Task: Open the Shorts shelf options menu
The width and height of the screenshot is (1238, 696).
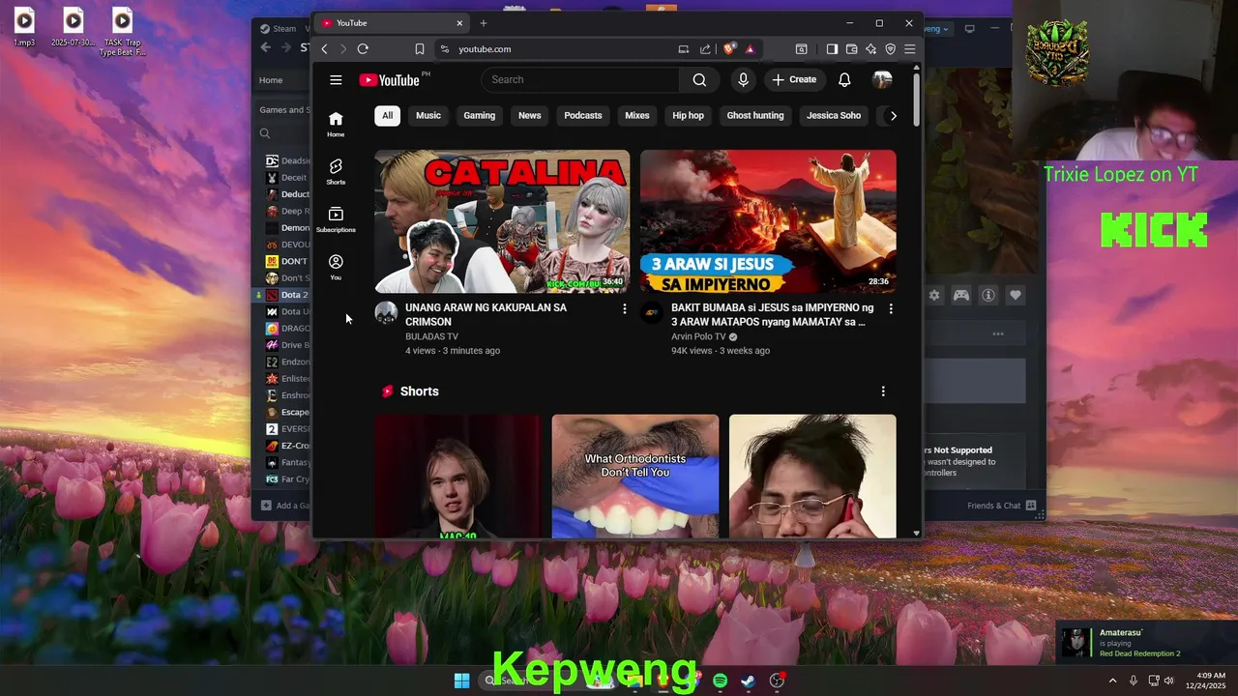Action: pyautogui.click(x=883, y=391)
